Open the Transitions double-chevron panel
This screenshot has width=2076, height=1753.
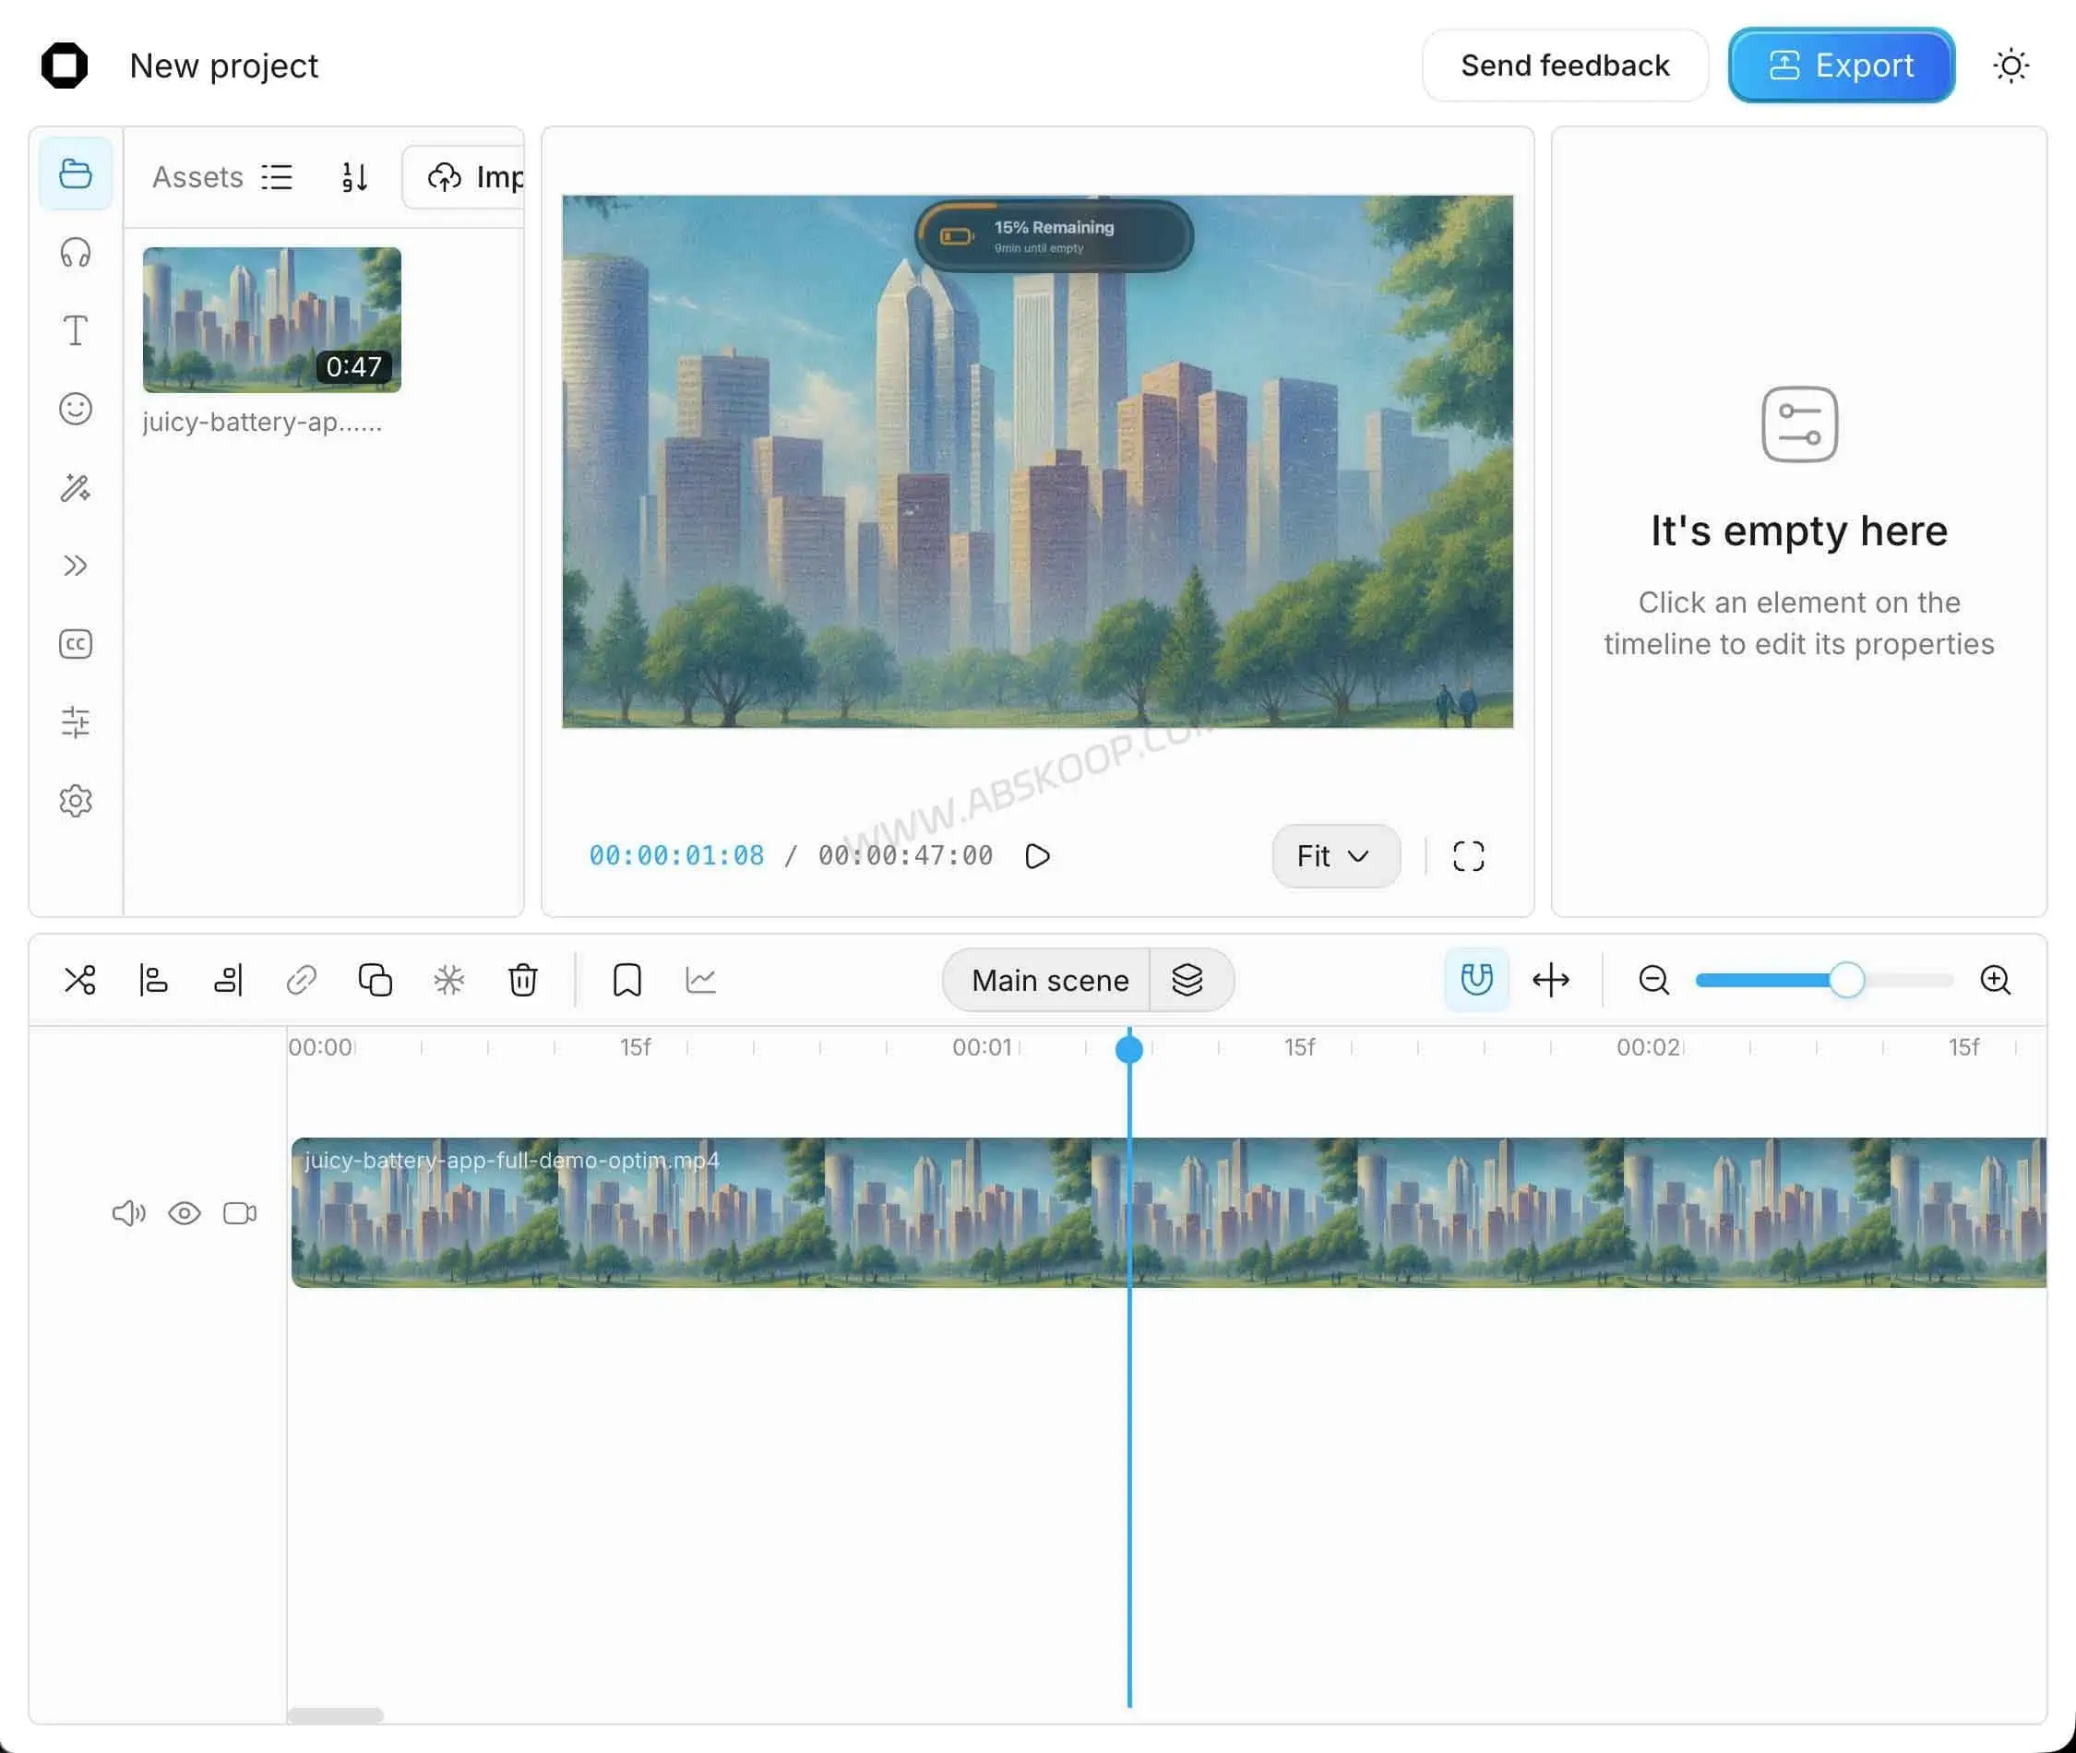(76, 566)
